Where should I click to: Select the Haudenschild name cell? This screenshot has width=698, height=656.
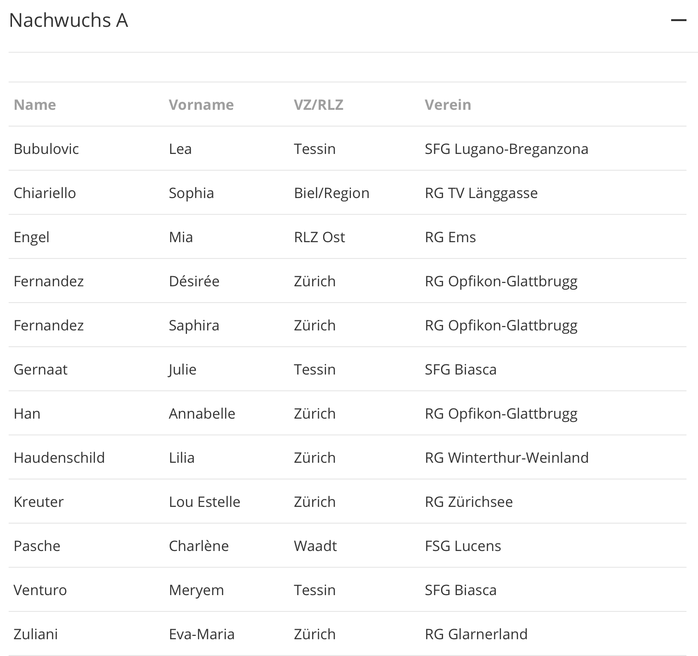coord(59,457)
